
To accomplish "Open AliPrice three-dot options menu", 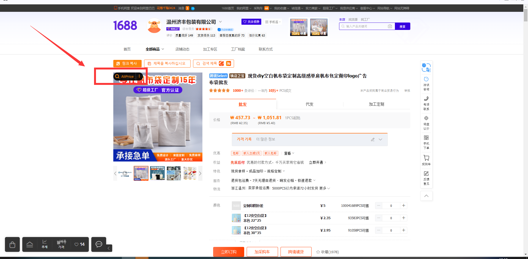I will (x=139, y=76).
